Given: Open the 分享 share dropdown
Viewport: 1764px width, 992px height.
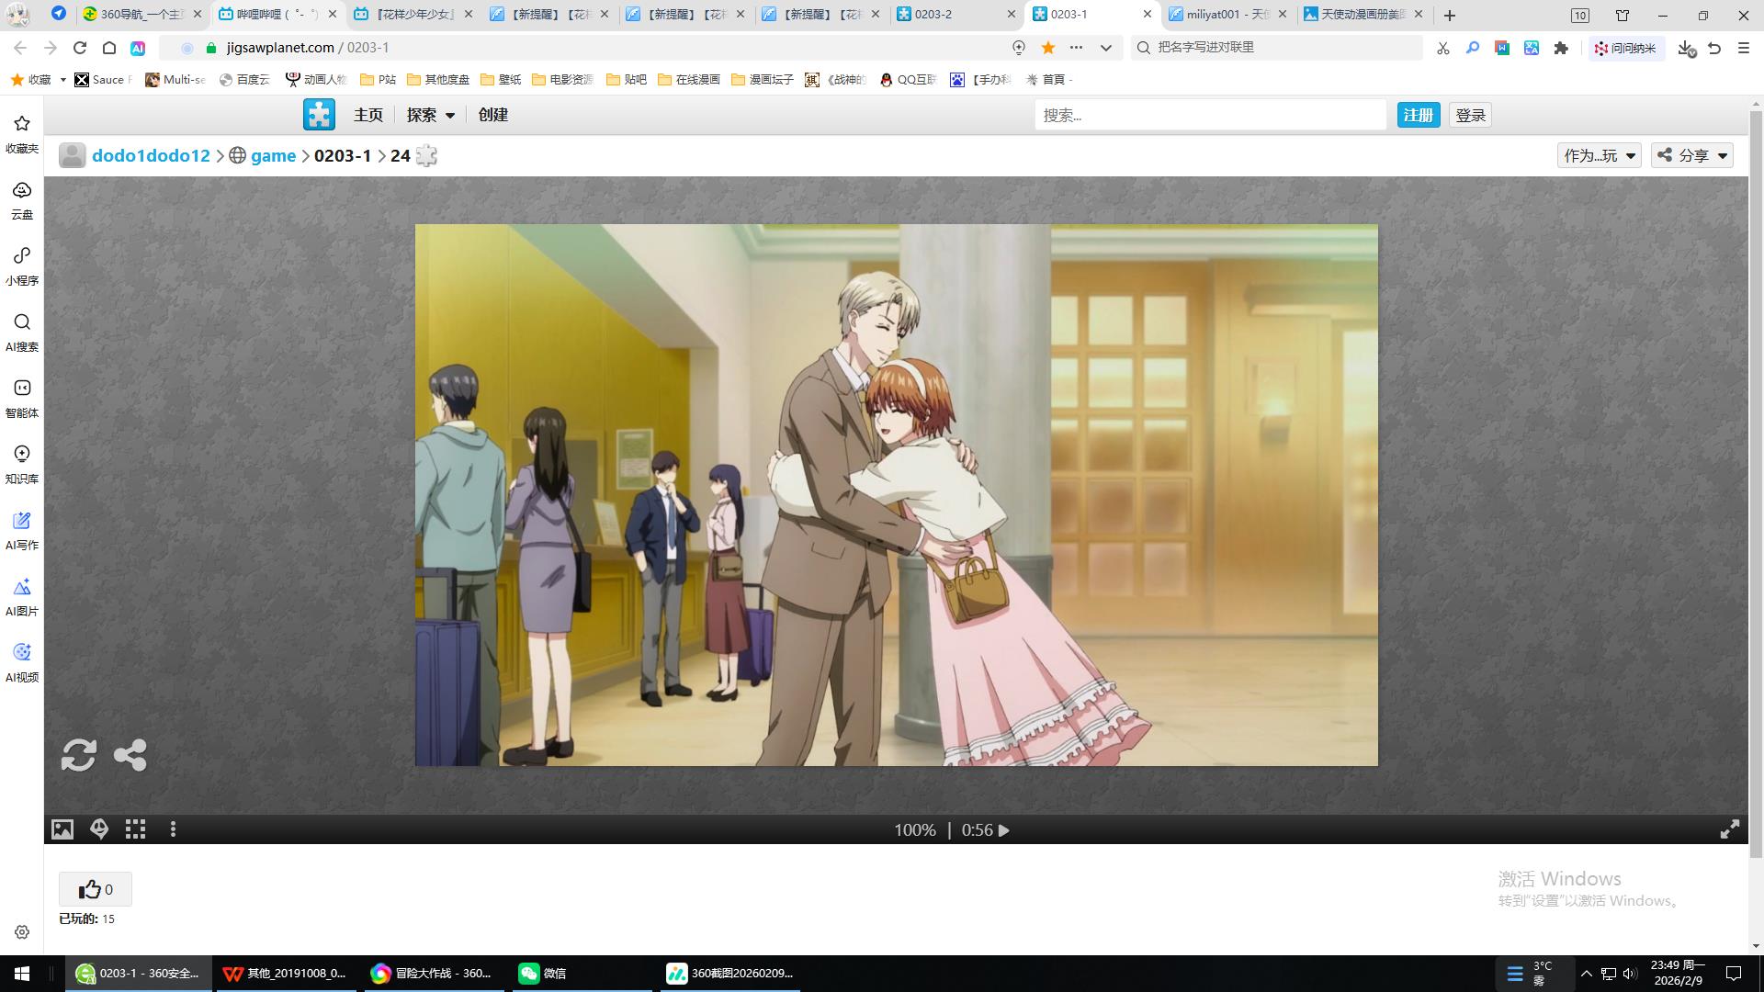Looking at the screenshot, I should 1692,155.
